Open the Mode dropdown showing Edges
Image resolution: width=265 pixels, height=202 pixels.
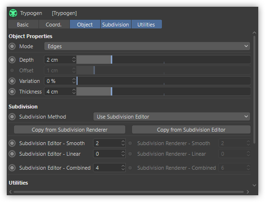pos(147,46)
